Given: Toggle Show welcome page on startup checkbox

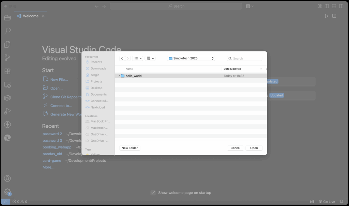Looking at the screenshot, I should [x=153, y=193].
